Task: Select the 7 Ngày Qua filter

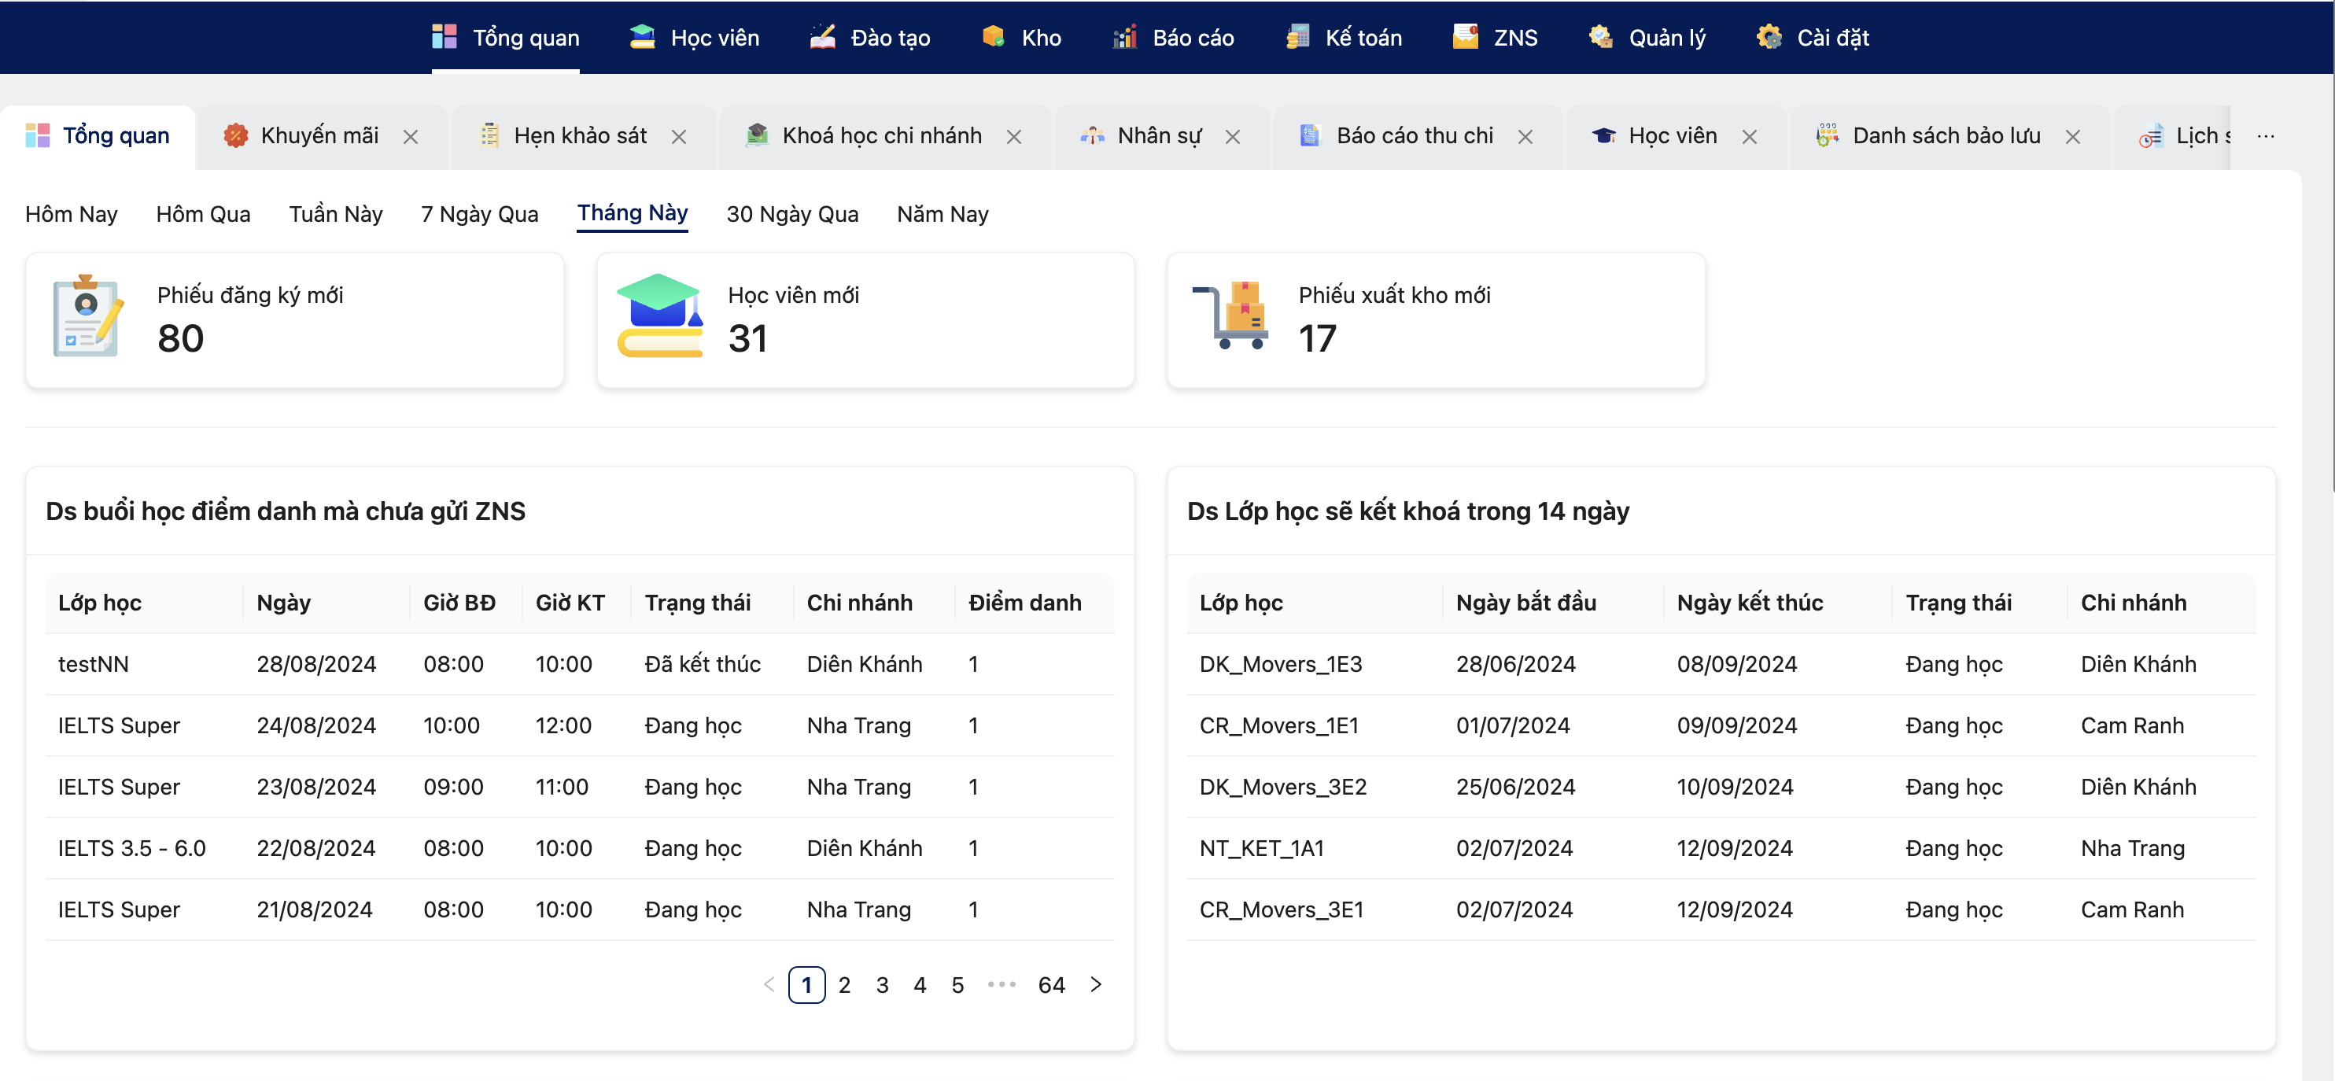Action: 480,214
